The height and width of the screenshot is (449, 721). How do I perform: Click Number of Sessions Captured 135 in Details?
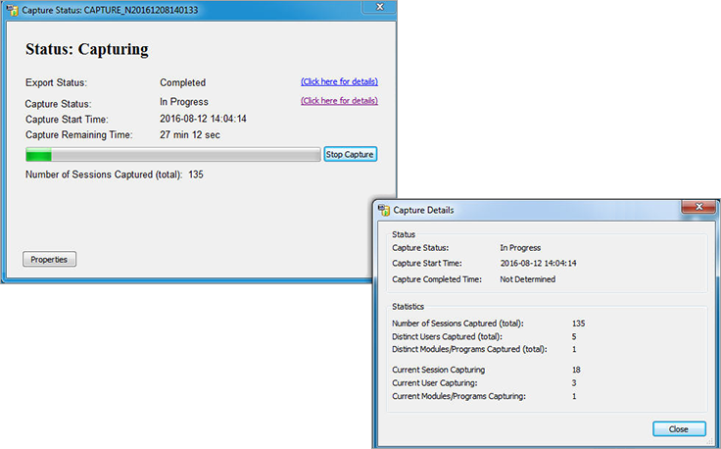578,324
